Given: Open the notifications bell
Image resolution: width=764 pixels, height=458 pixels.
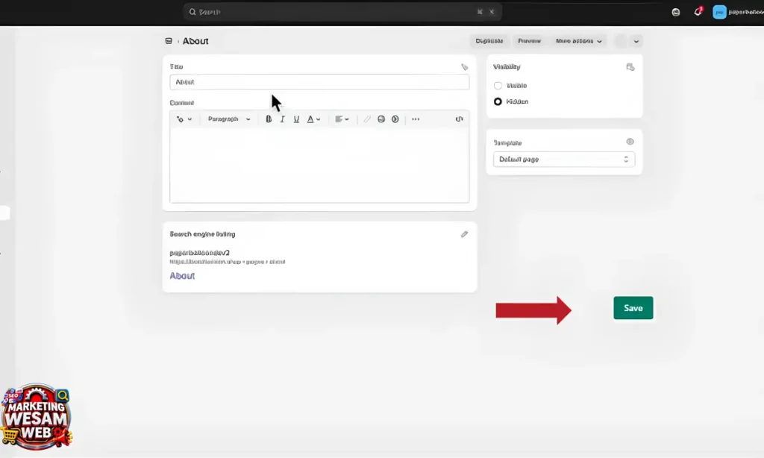Looking at the screenshot, I should (698, 12).
